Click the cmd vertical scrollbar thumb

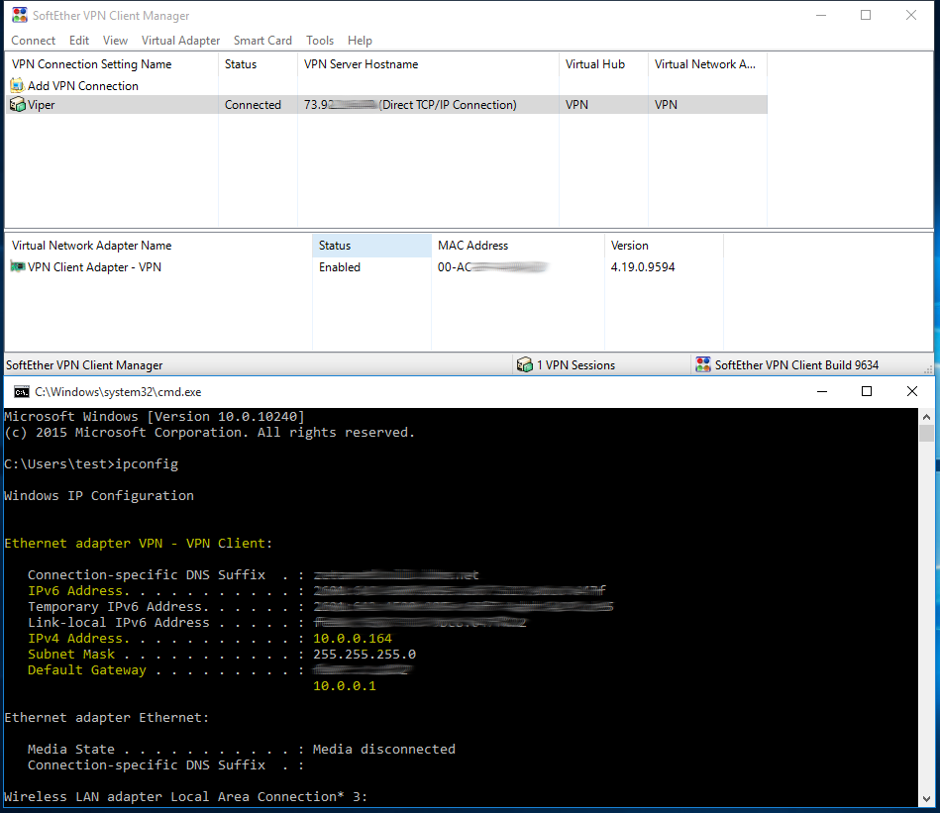coord(926,433)
